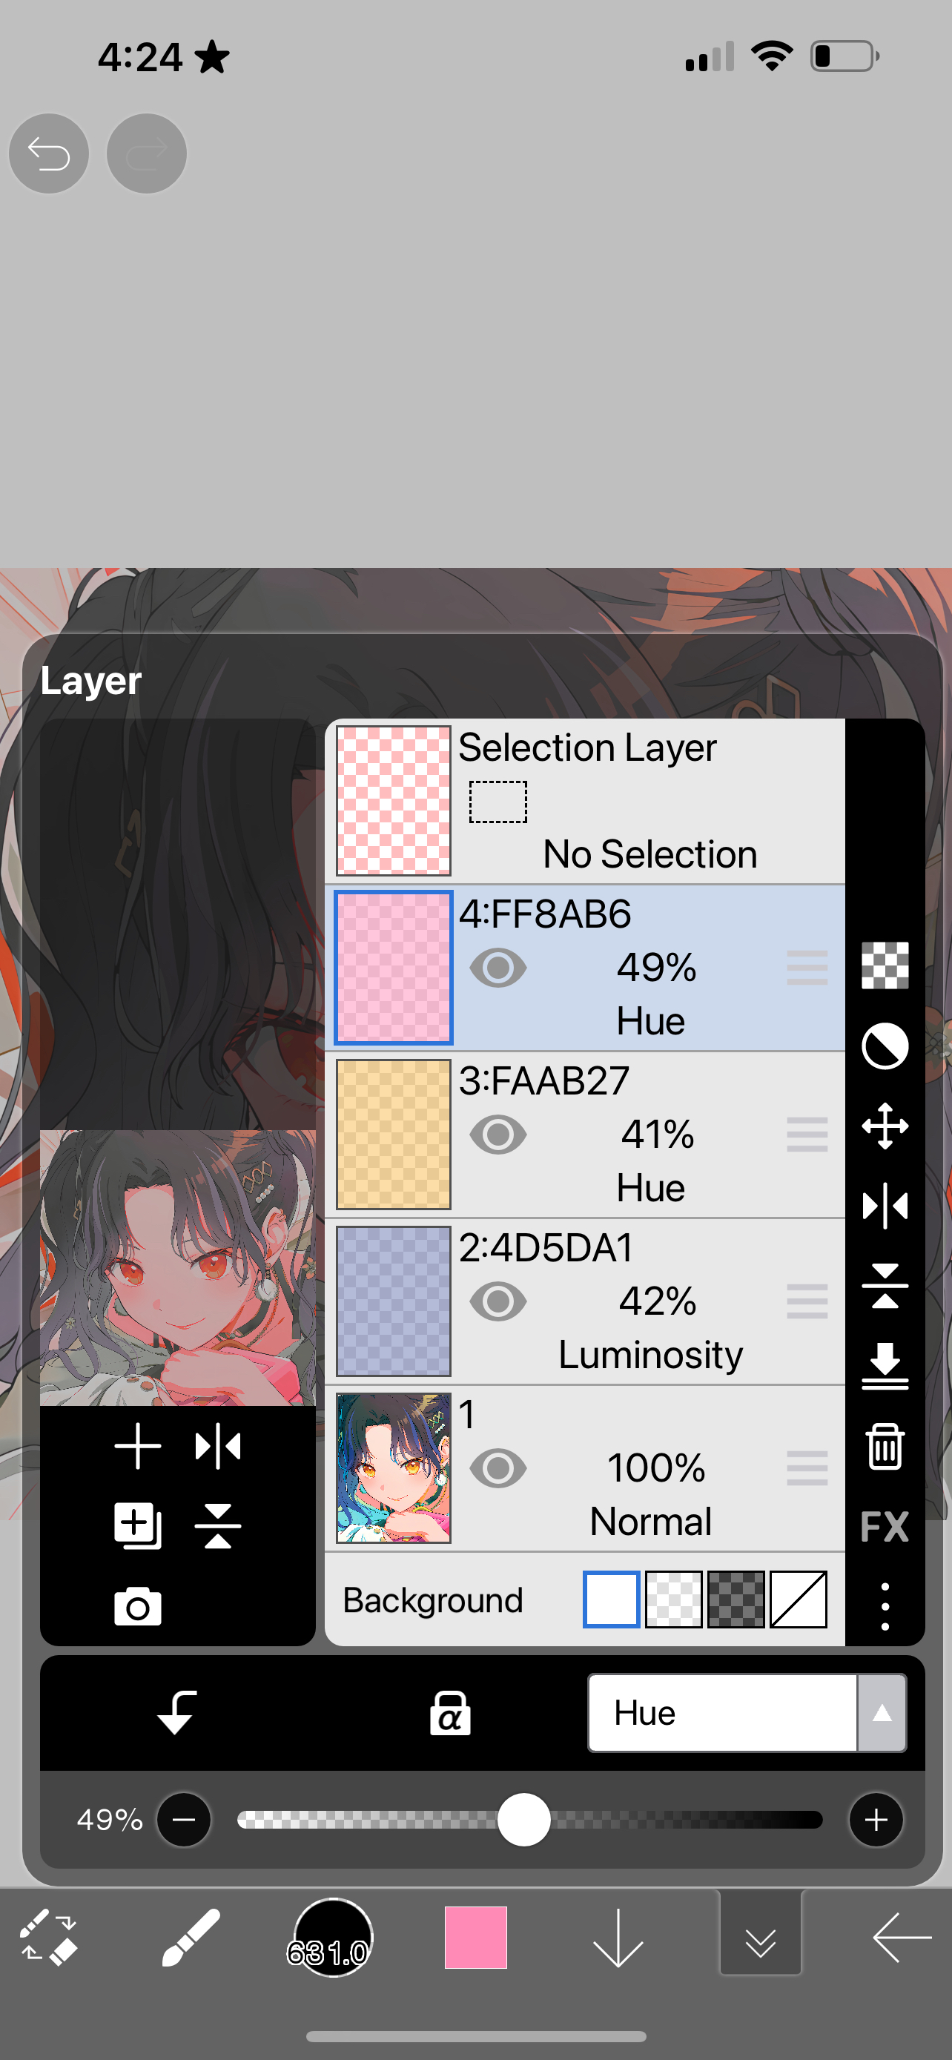
Task: Select the Selection Layer row
Action: tap(585, 802)
